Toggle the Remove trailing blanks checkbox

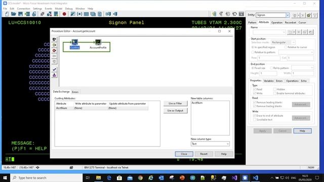[255, 106]
